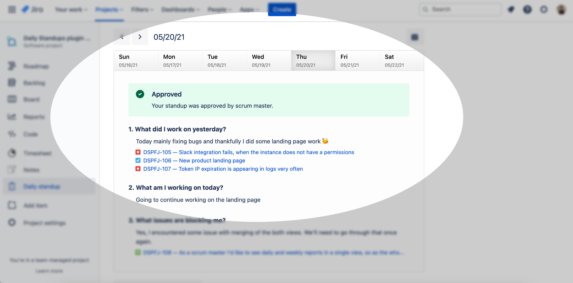This screenshot has width=573, height=283.
Task: Select the Backlog icon in the sidebar
Action: point(12,83)
